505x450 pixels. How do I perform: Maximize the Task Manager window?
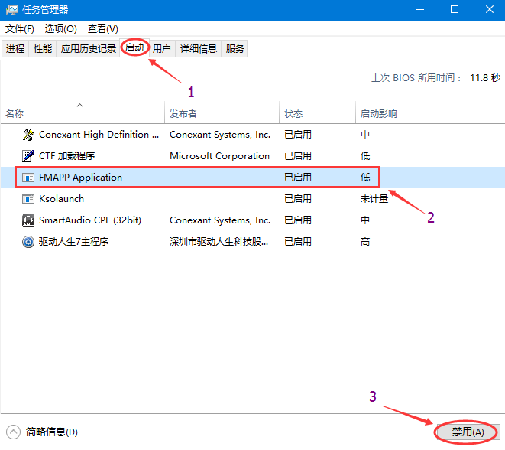[x=455, y=10]
